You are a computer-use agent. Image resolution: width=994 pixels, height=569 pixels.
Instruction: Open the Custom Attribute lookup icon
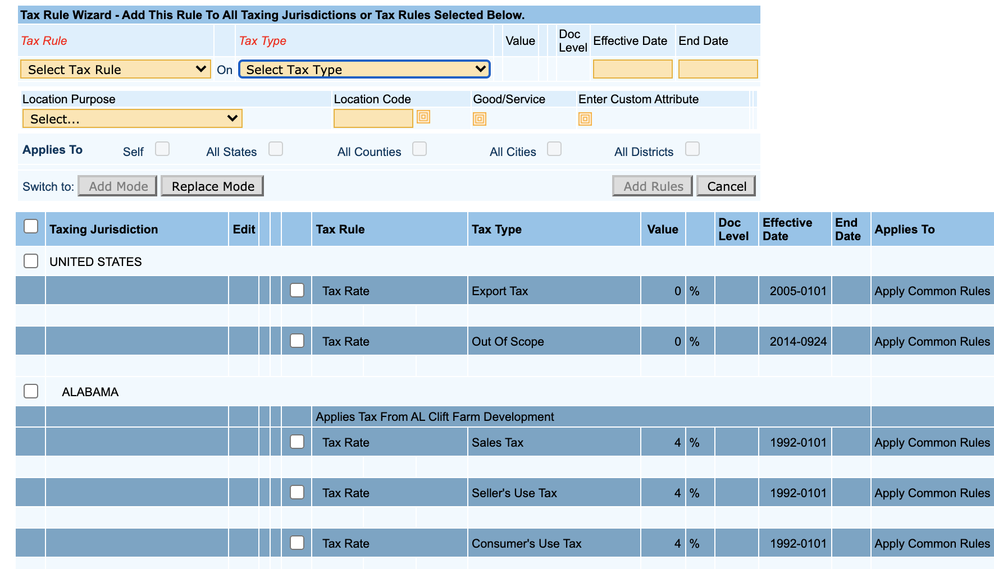(x=585, y=119)
